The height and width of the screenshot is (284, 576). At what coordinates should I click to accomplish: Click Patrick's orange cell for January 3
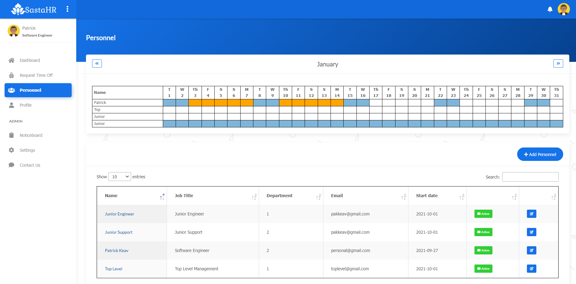(195, 103)
